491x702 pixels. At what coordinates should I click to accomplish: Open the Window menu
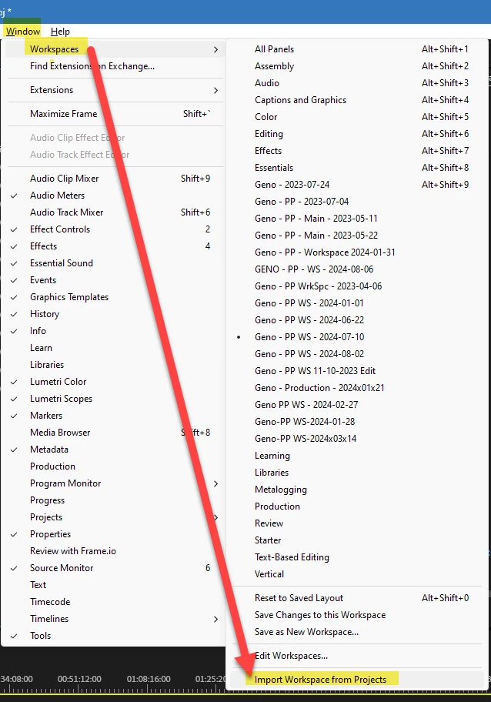23,32
